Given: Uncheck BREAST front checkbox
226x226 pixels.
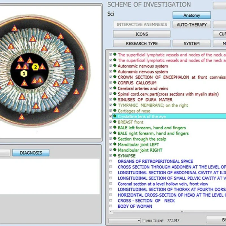Looking at the screenshot, I should [x=110, y=122].
